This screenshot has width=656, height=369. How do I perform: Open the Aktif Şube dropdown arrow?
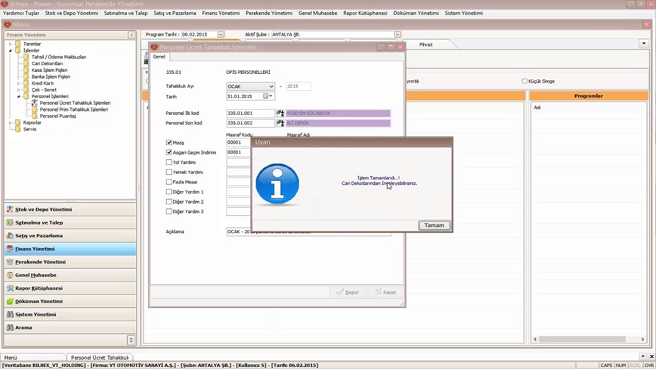(x=397, y=34)
